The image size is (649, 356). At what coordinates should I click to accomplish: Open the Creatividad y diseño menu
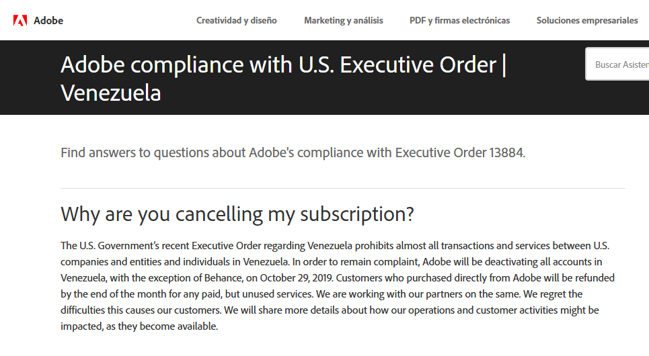(236, 20)
